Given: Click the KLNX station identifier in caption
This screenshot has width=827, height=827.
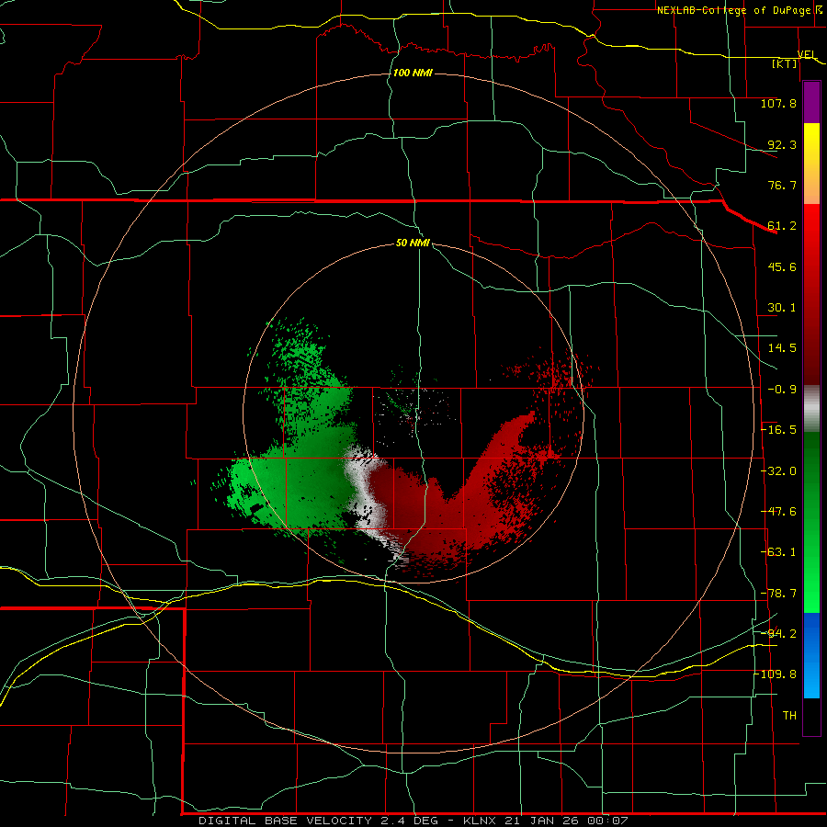Looking at the screenshot, I should point(481,821).
